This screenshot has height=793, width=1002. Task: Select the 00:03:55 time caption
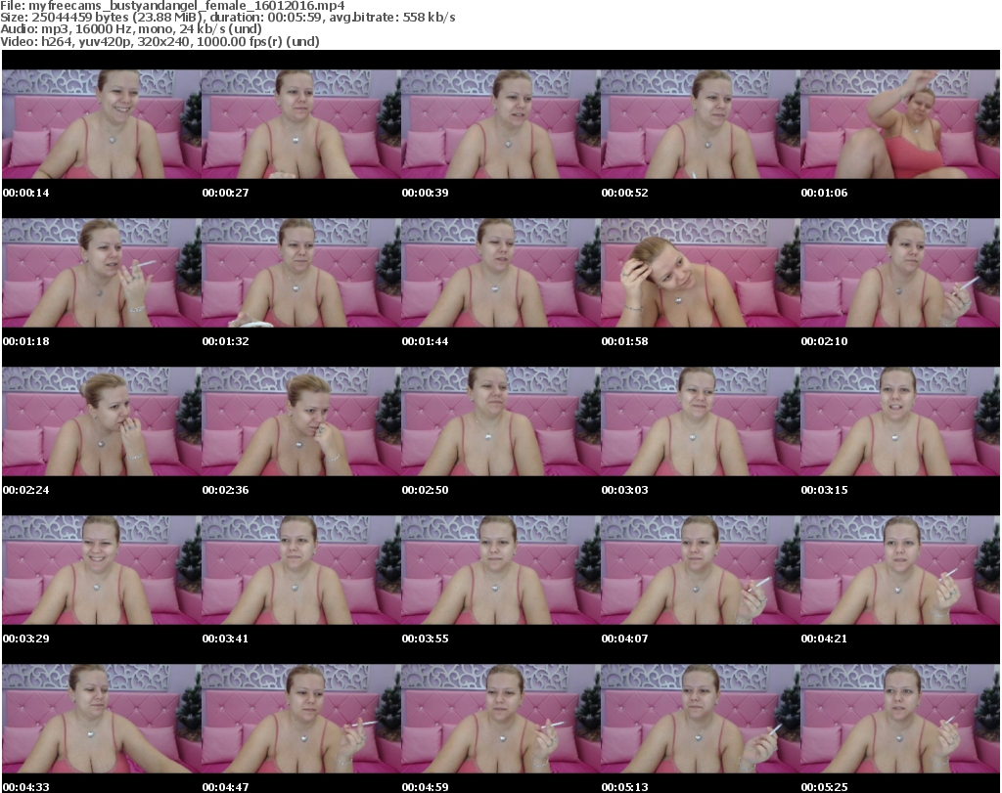click(425, 639)
